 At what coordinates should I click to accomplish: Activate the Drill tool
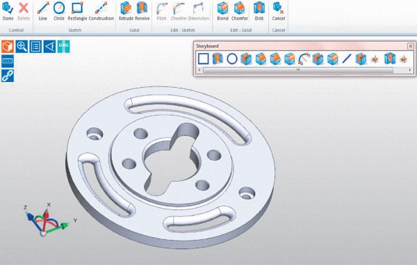[x=259, y=11]
